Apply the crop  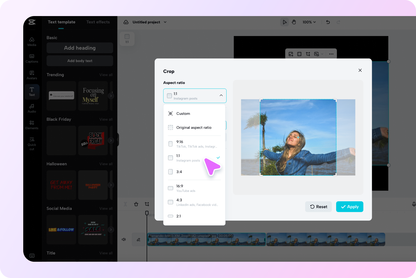point(350,207)
